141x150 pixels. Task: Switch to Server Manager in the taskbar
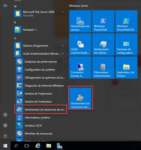coord(60,146)
